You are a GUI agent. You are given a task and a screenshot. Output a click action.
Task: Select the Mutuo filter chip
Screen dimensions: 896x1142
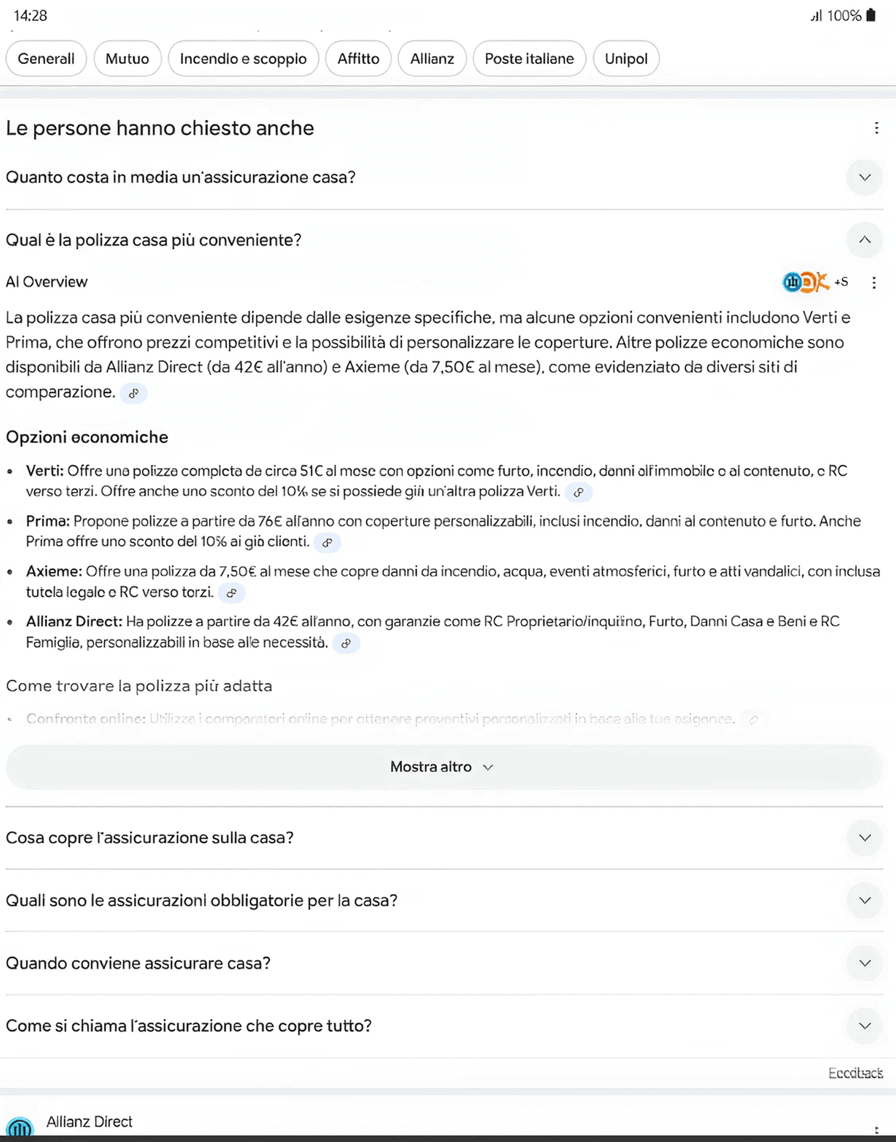127,59
